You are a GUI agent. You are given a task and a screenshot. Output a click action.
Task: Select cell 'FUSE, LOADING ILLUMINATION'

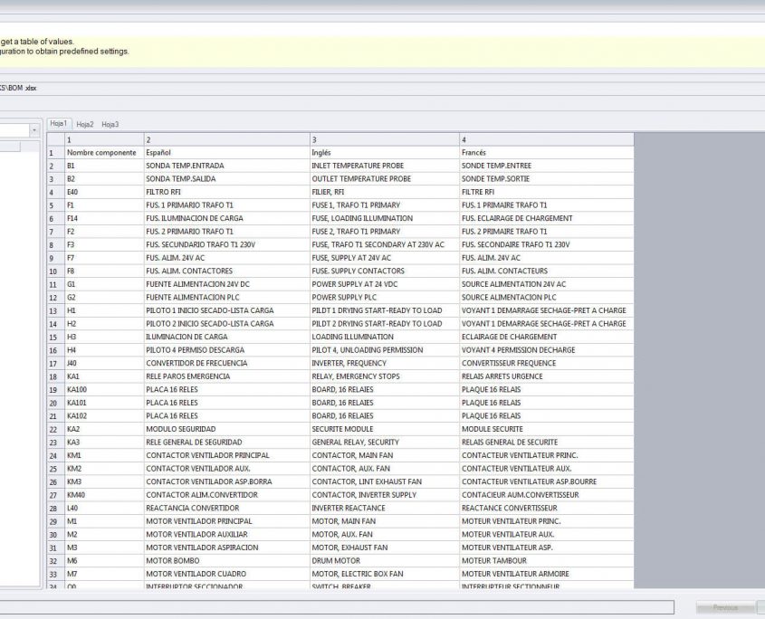coord(385,218)
